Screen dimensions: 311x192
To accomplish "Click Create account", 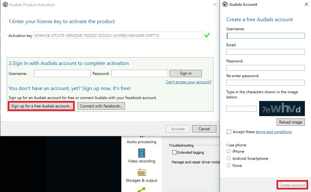I will click(x=292, y=185).
